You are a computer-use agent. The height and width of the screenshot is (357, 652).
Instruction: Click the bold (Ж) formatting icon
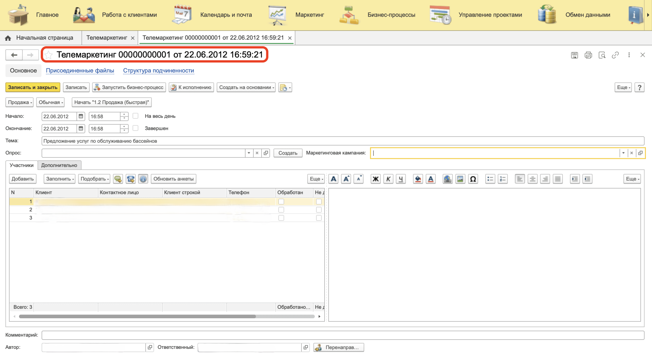click(x=376, y=179)
